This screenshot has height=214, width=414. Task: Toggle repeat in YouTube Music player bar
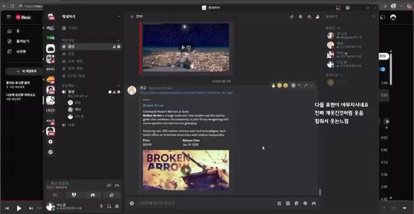coord(383,208)
